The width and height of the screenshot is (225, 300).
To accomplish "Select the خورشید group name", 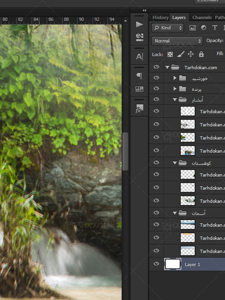I will [x=199, y=78].
